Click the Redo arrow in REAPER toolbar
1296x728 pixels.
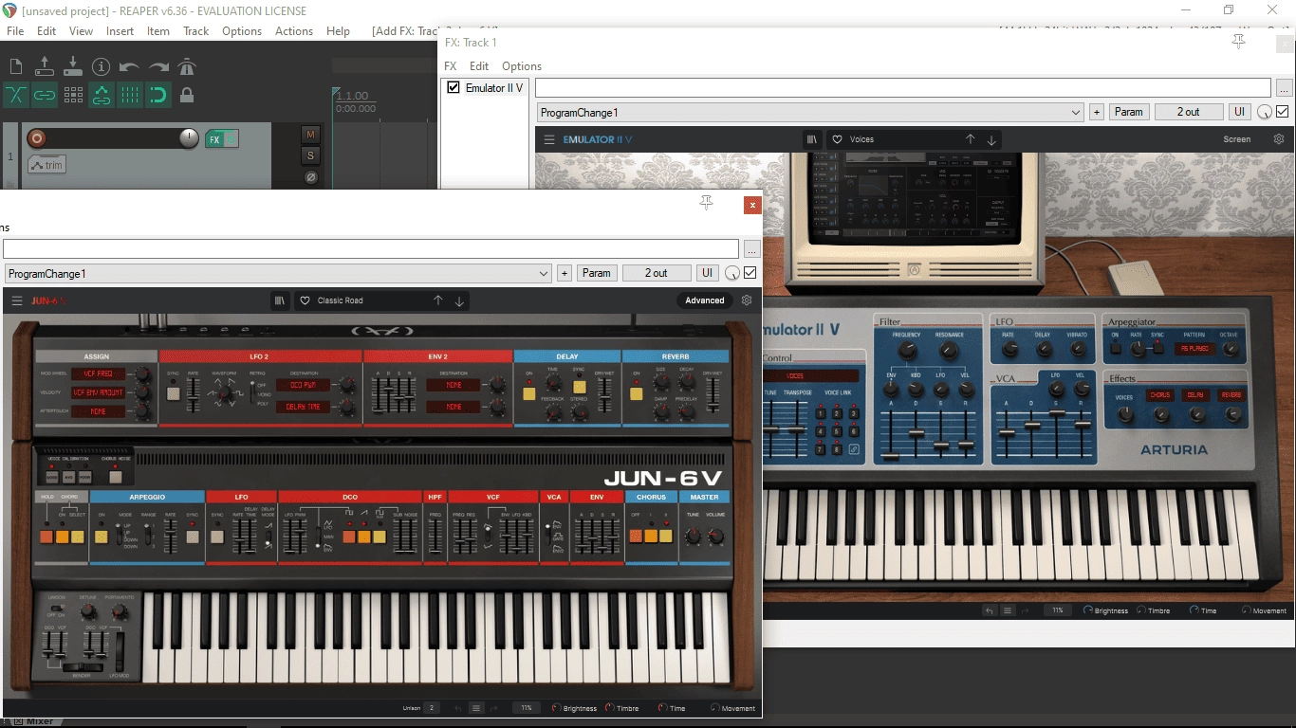[x=158, y=66]
